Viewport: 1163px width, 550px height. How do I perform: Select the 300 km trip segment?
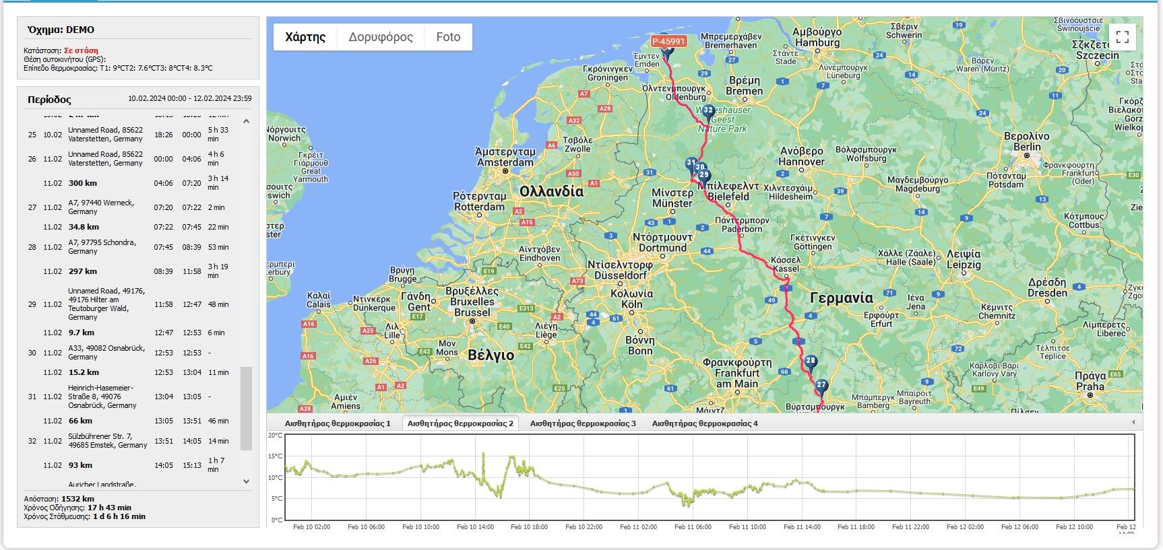(x=131, y=183)
